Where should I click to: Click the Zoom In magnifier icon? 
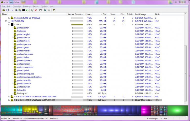[x=45, y=10]
